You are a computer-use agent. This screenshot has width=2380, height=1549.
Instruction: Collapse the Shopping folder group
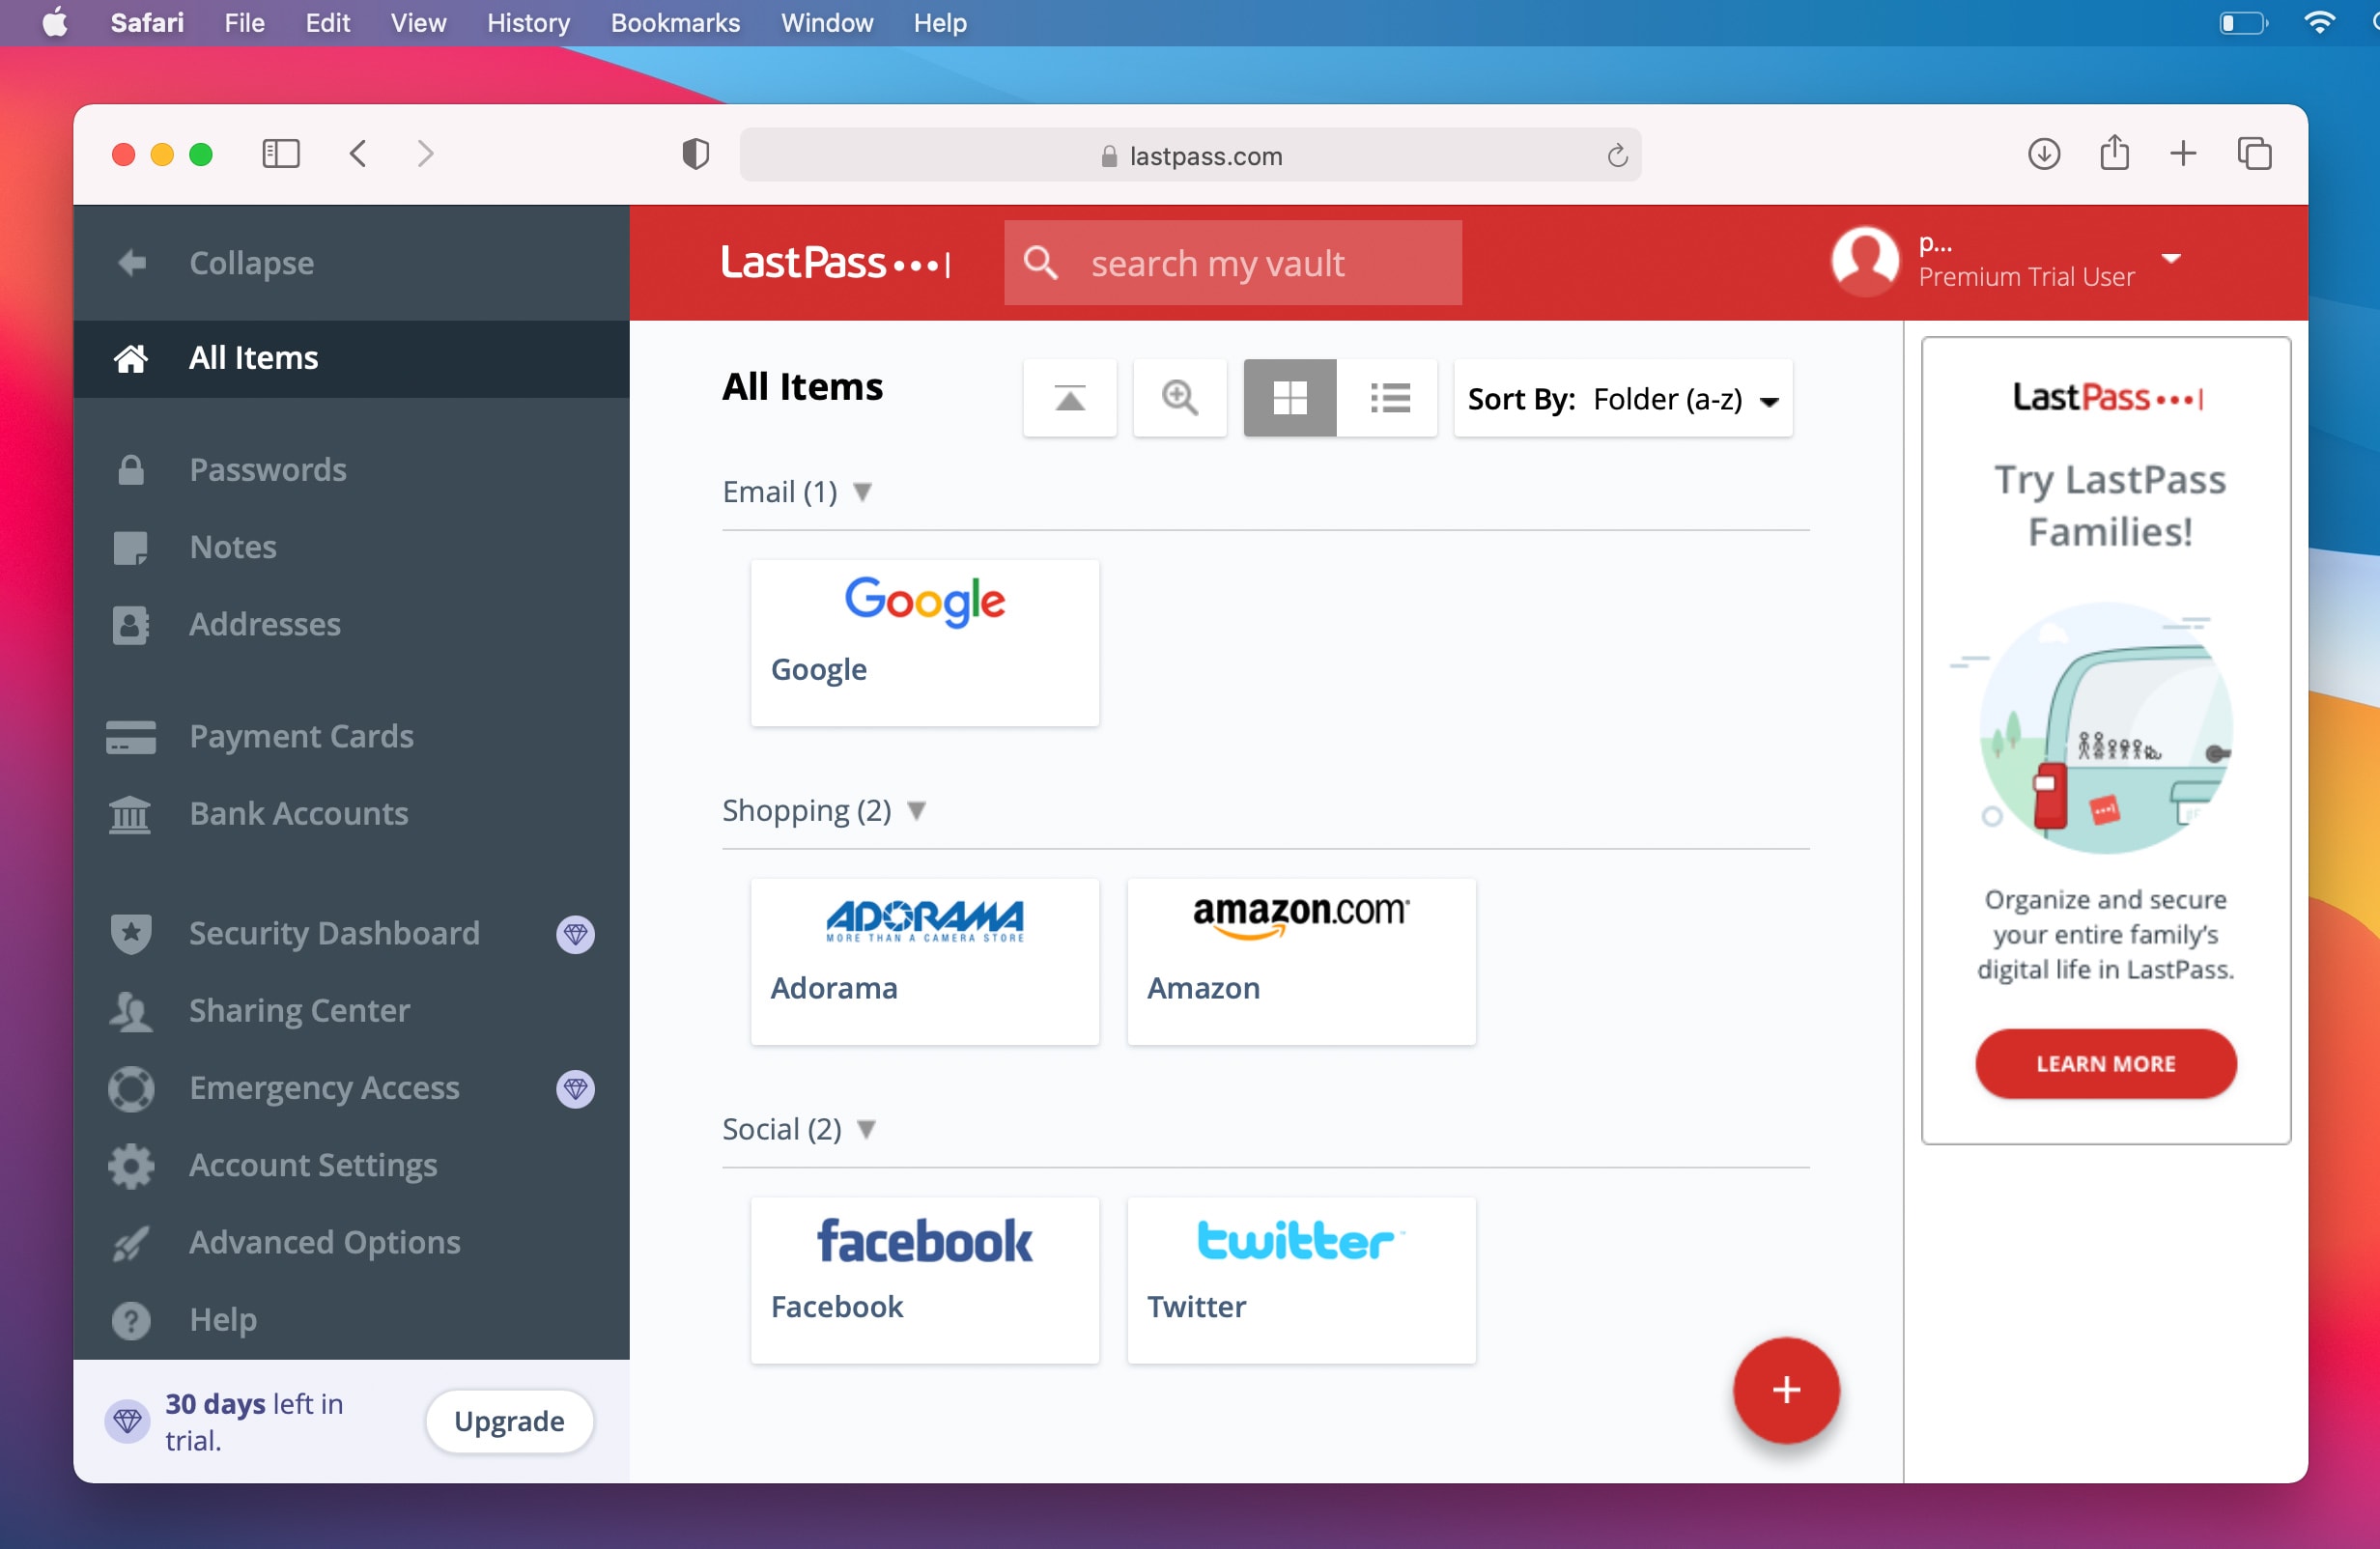[916, 810]
